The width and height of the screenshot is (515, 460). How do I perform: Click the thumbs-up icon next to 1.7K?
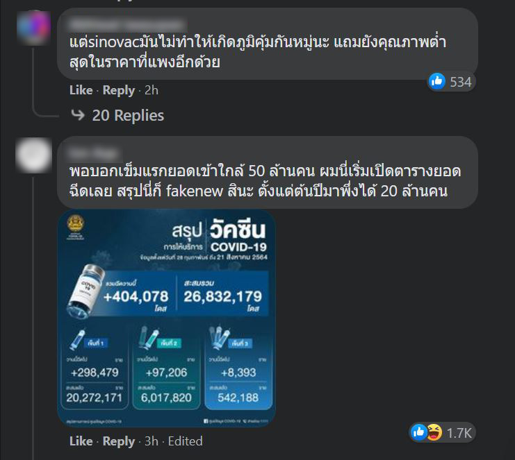[419, 432]
